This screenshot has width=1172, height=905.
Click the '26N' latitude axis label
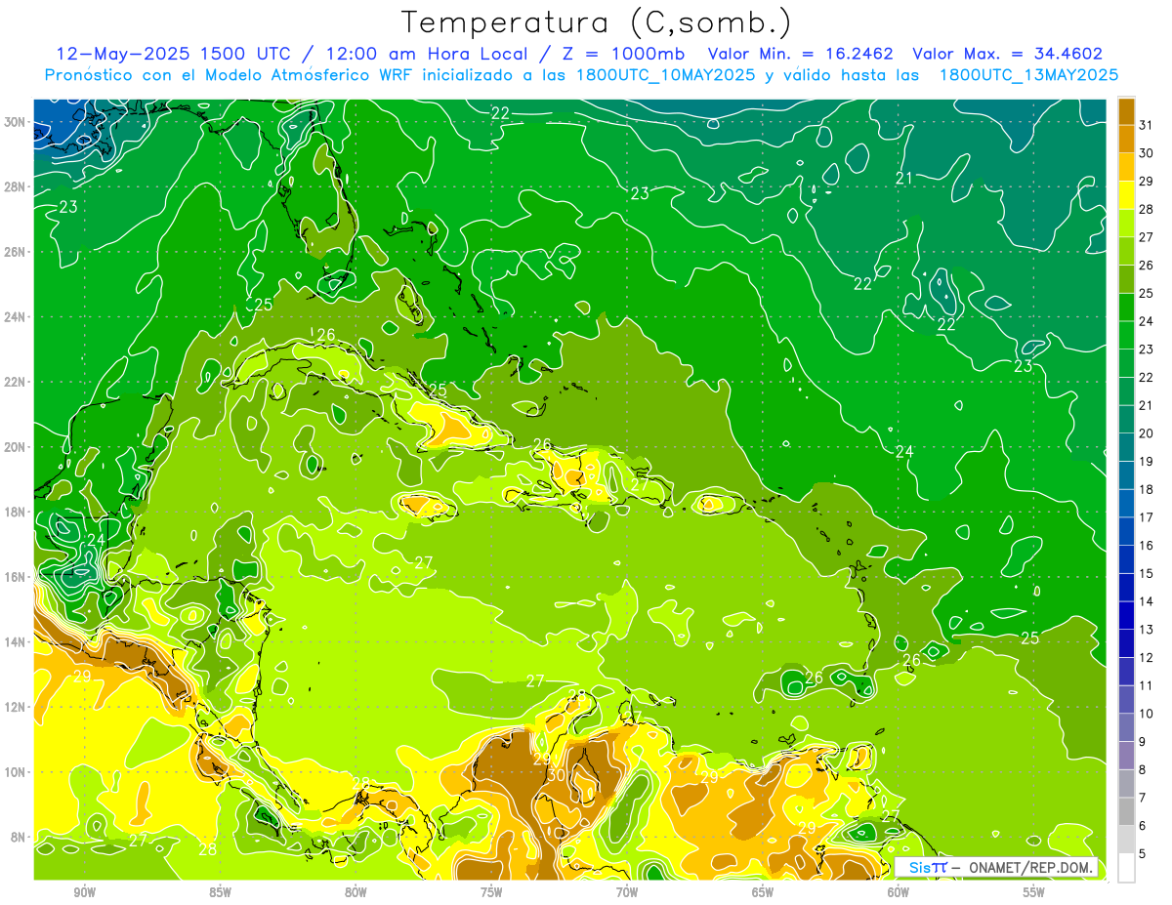pyautogui.click(x=16, y=252)
